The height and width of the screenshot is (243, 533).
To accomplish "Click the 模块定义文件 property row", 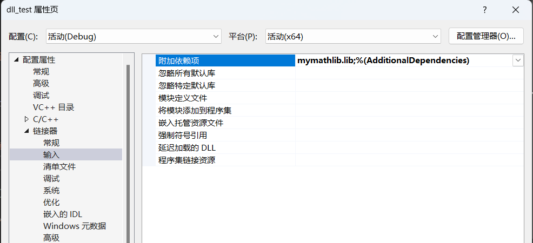I will 339,98.
